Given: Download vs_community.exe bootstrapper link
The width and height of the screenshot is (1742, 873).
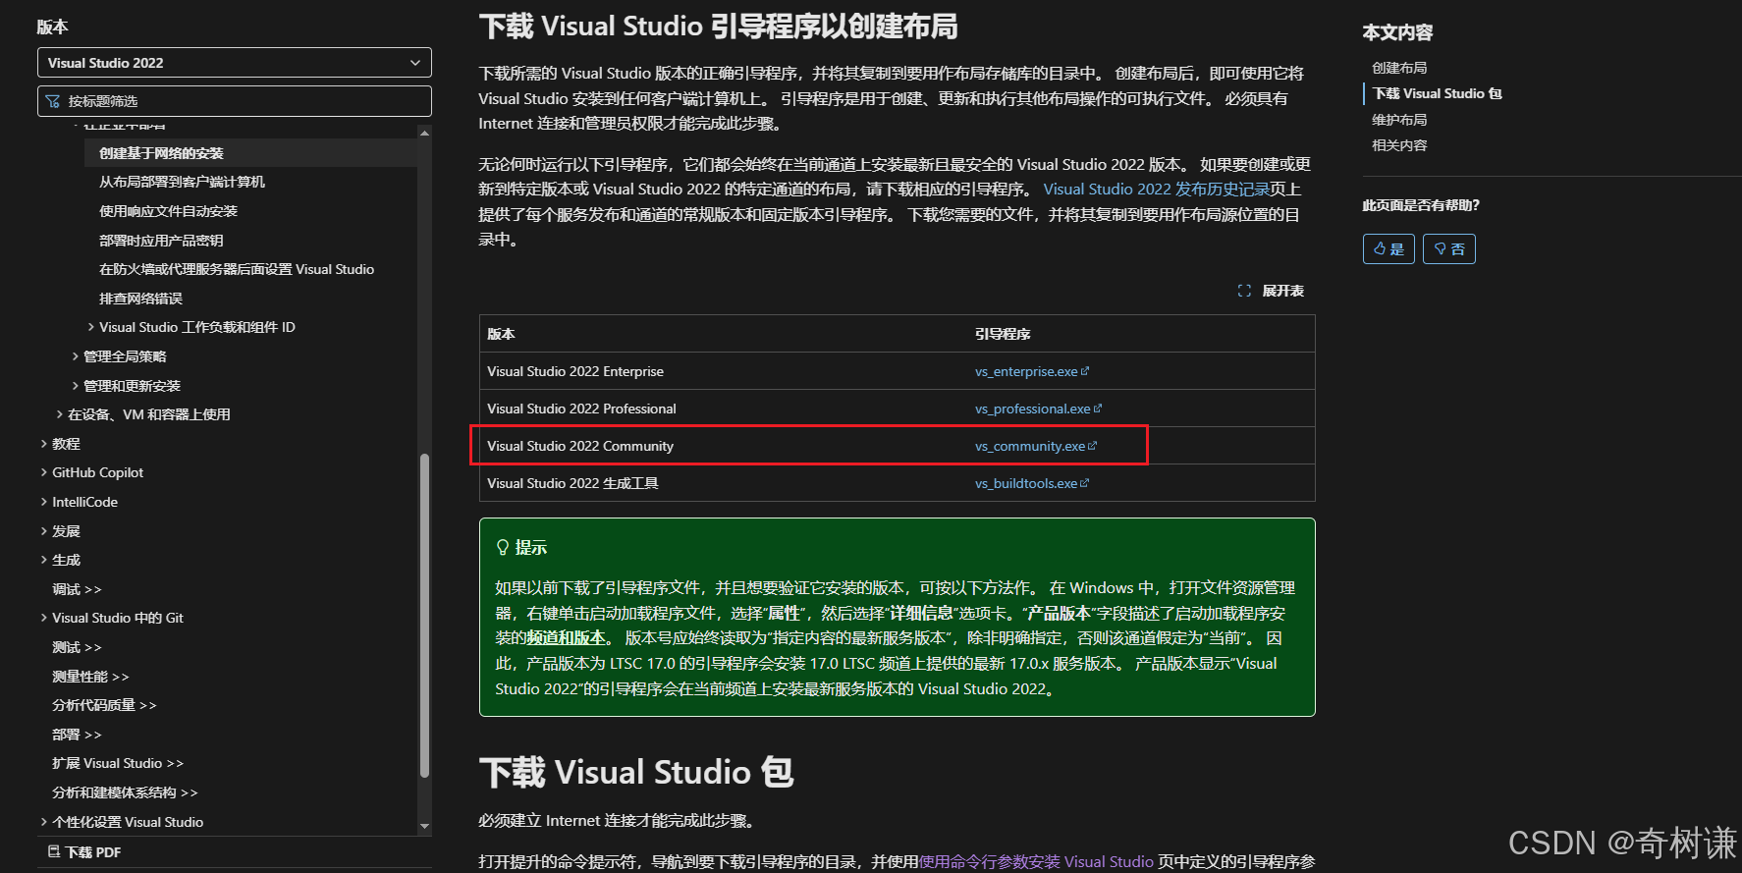Looking at the screenshot, I should 1030,446.
